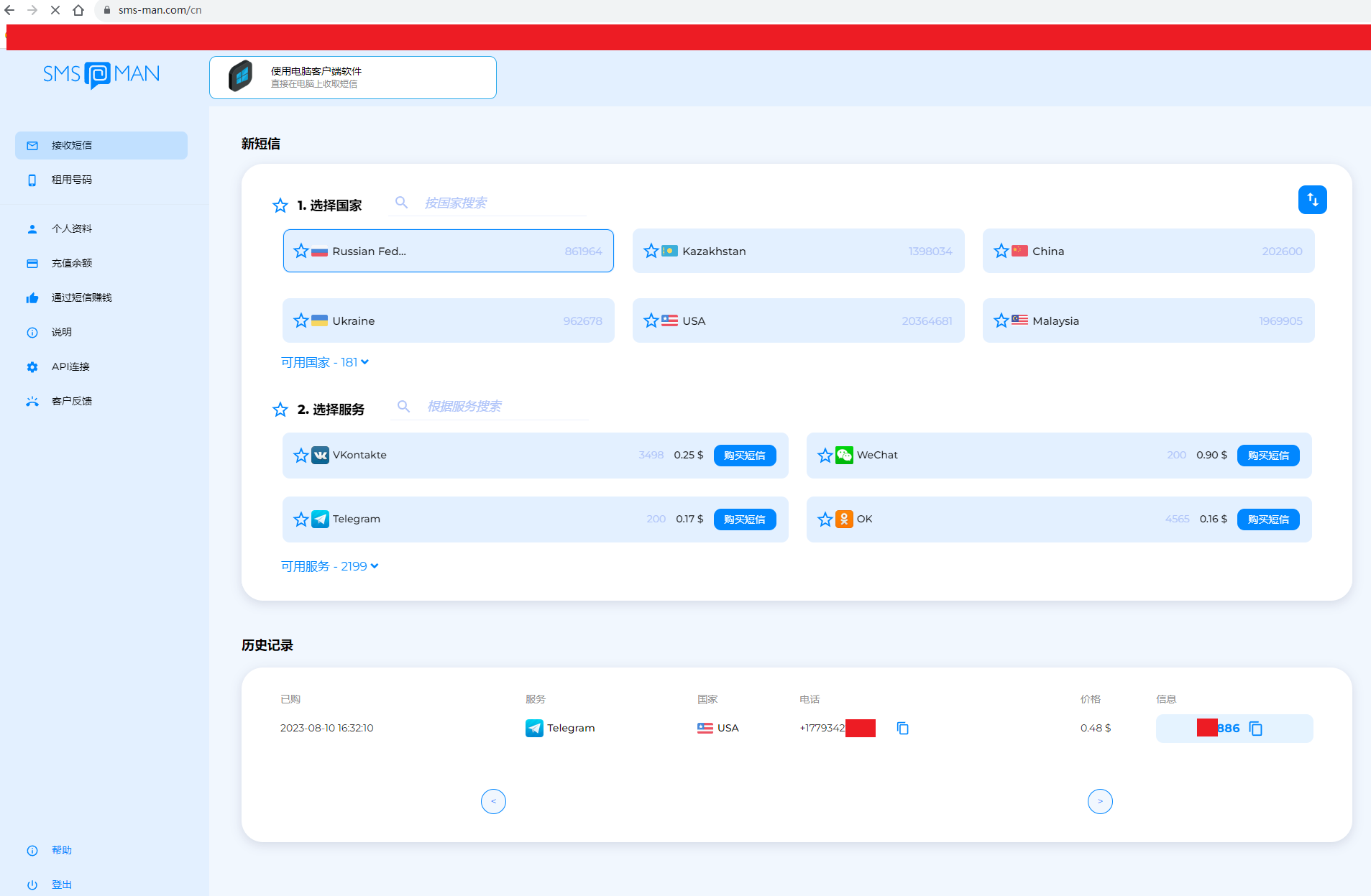
Task: Click the Malaysia flag icon
Action: pos(1020,320)
